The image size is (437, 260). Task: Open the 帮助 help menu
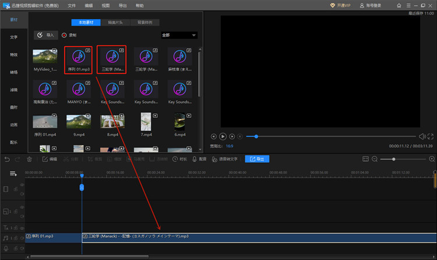pos(140,6)
